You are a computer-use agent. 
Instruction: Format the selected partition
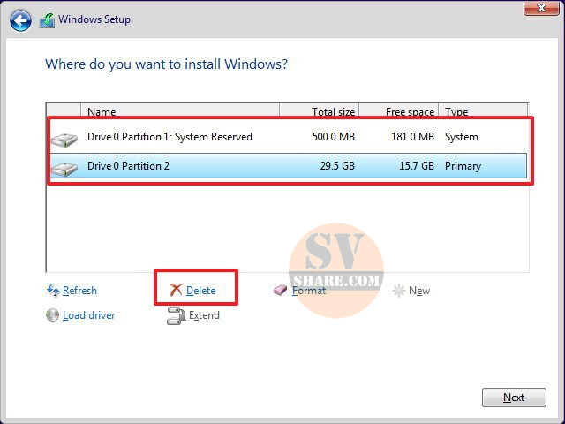point(309,291)
